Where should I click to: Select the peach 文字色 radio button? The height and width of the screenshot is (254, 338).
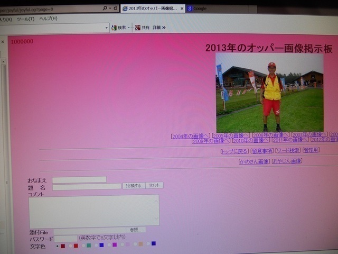click(135, 244)
